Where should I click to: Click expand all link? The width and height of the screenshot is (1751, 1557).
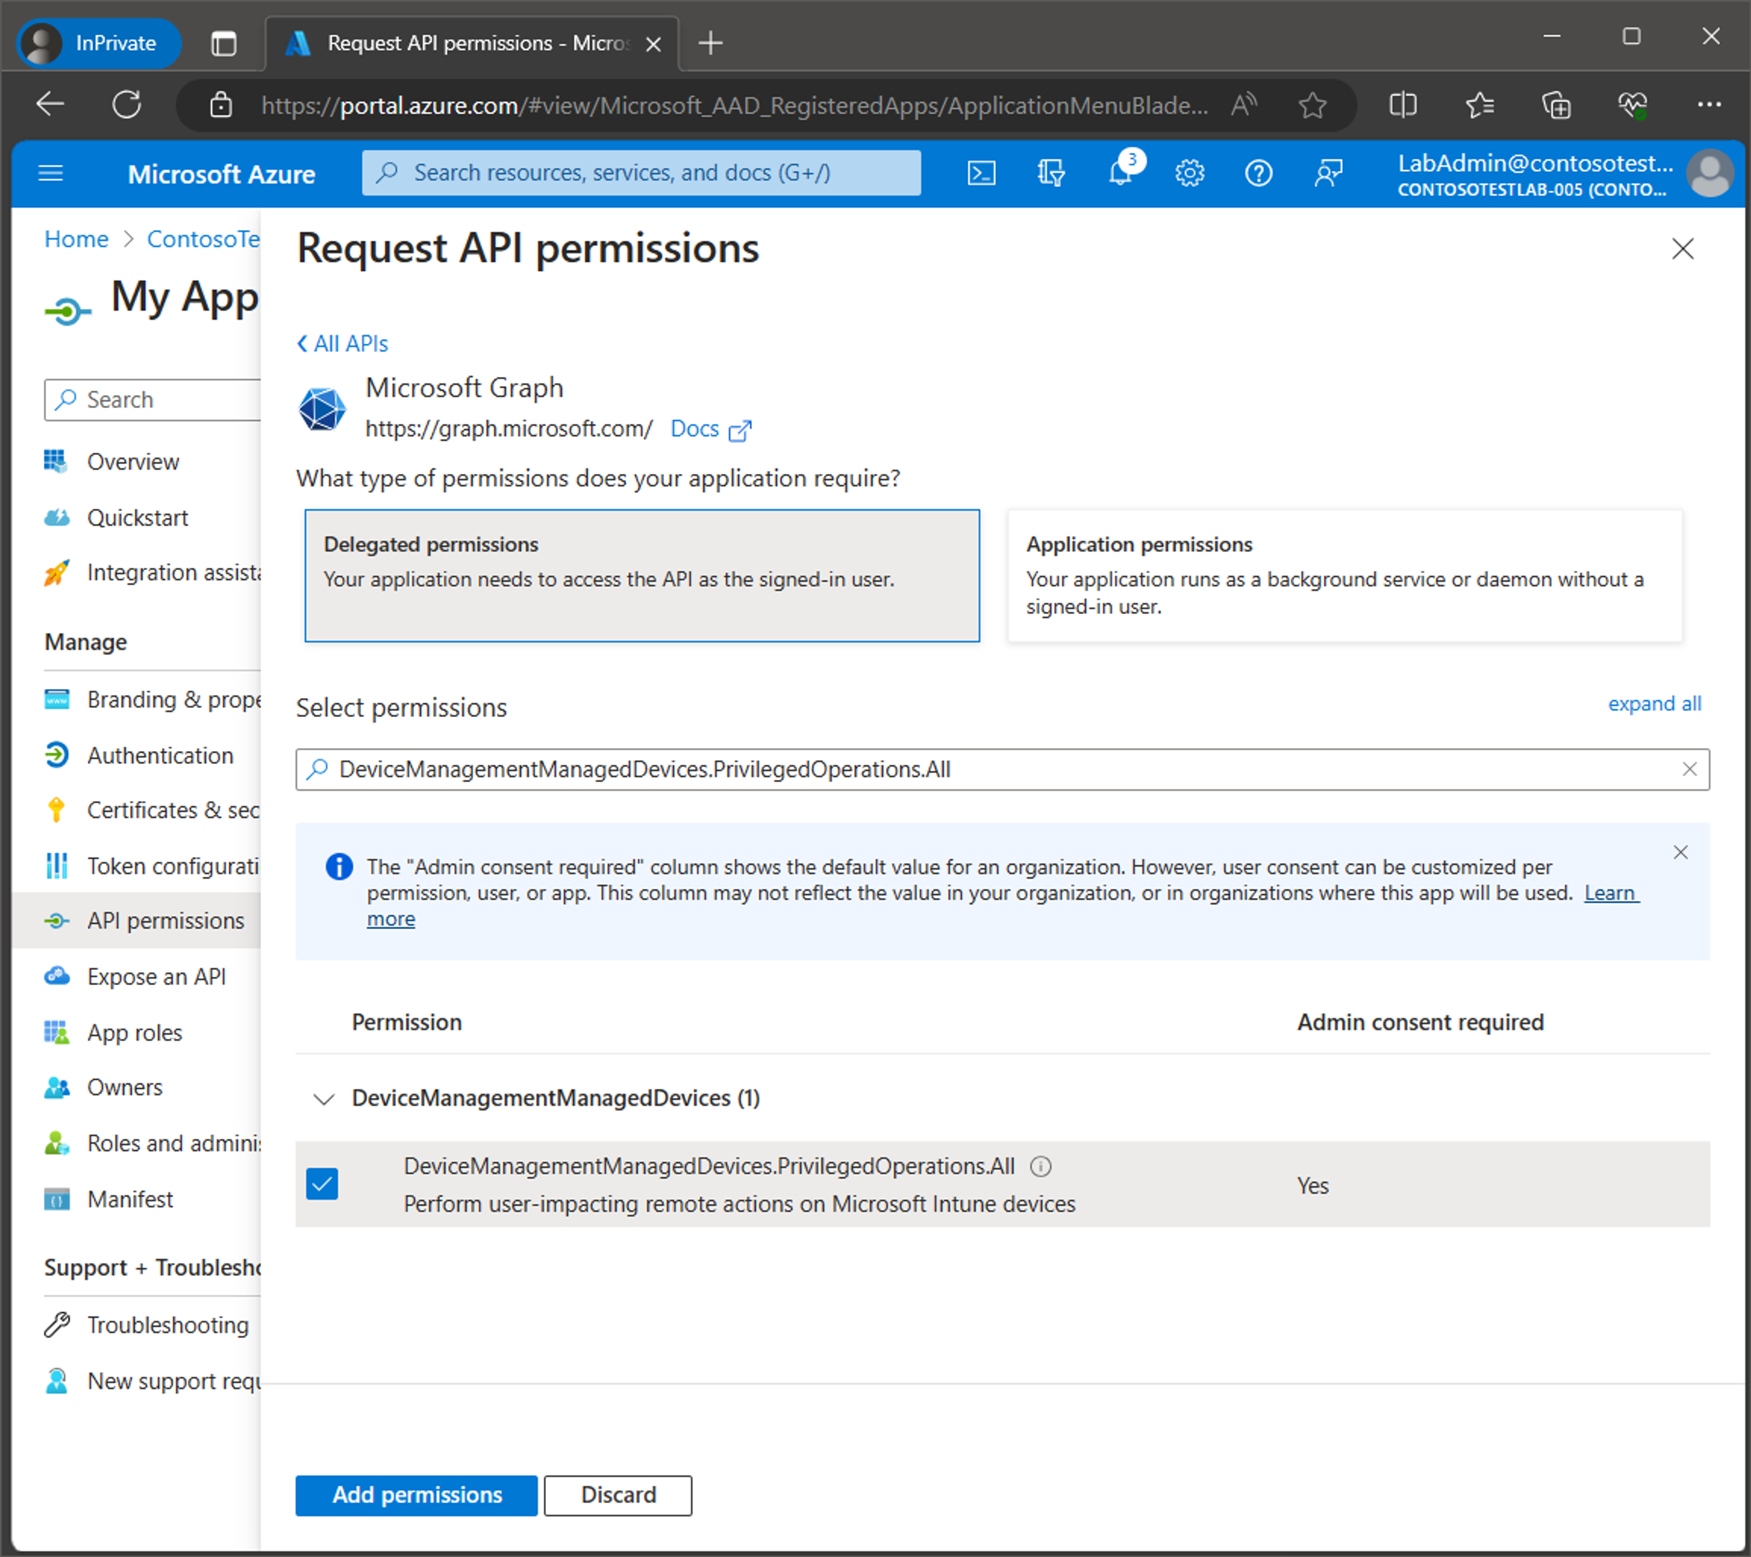pos(1654,703)
